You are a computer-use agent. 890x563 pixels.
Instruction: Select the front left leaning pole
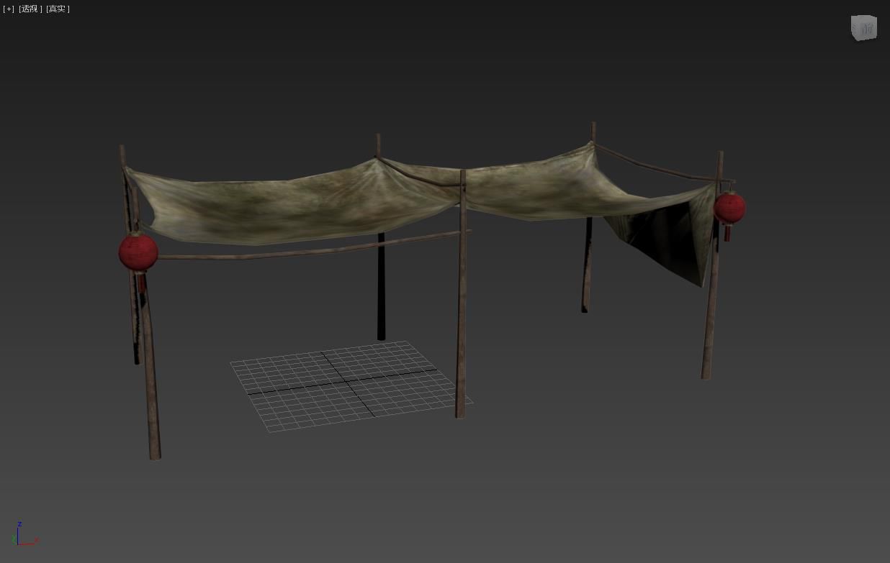pyautogui.click(x=152, y=388)
